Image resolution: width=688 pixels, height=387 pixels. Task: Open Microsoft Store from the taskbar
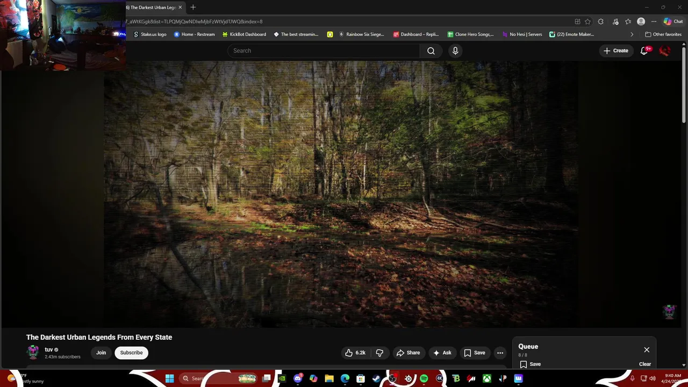361,378
